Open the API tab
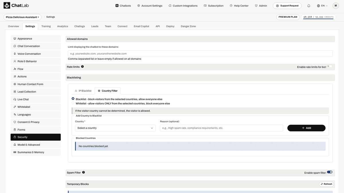344x193 pixels. tap(158, 26)
